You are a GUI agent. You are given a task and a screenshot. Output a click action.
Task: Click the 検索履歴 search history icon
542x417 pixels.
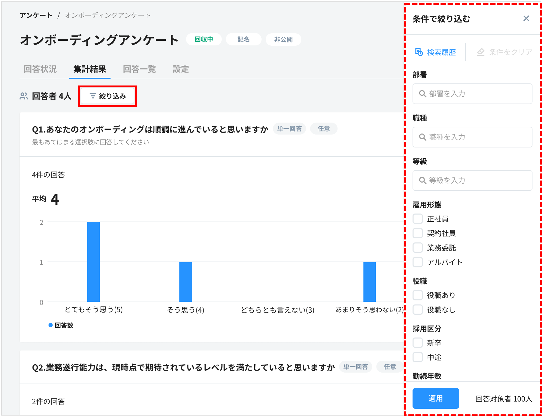pos(419,52)
